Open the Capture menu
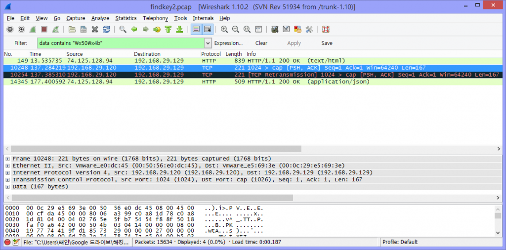The image size is (506, 250). 76,18
